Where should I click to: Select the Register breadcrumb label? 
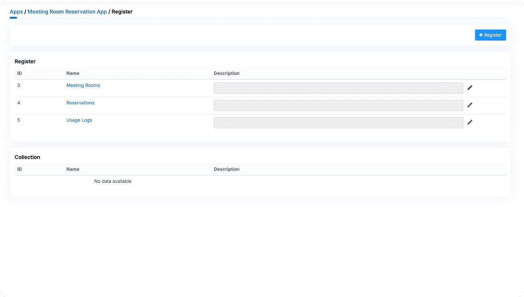pos(122,12)
